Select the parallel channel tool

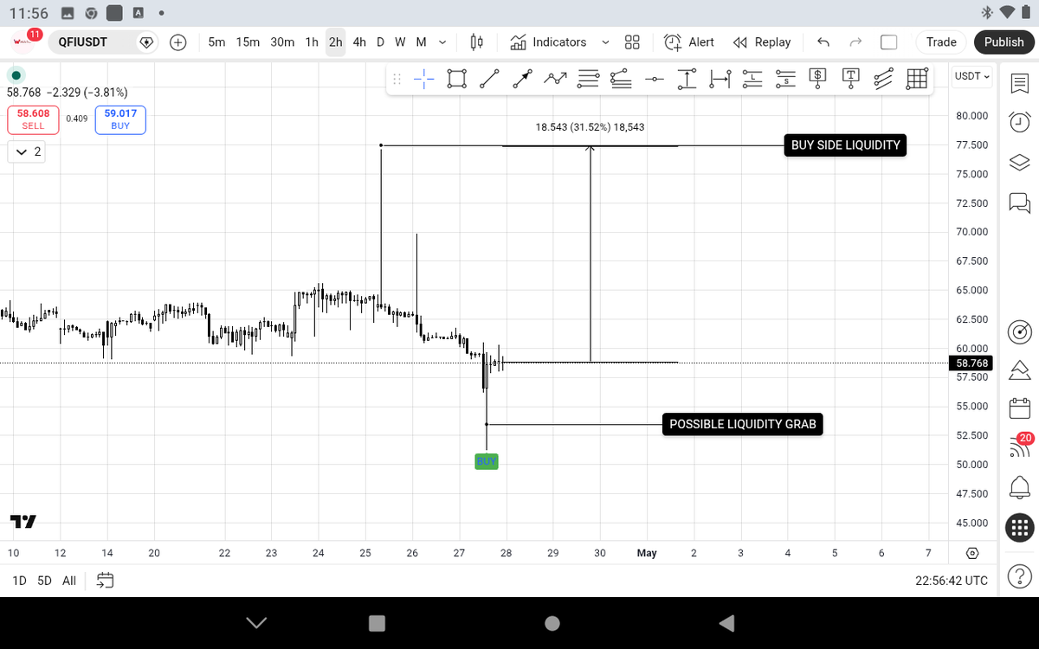(883, 79)
